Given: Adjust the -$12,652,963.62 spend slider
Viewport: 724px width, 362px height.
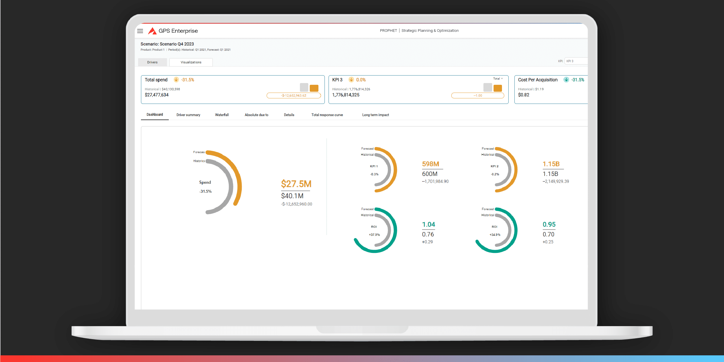Looking at the screenshot, I should click(x=294, y=95).
